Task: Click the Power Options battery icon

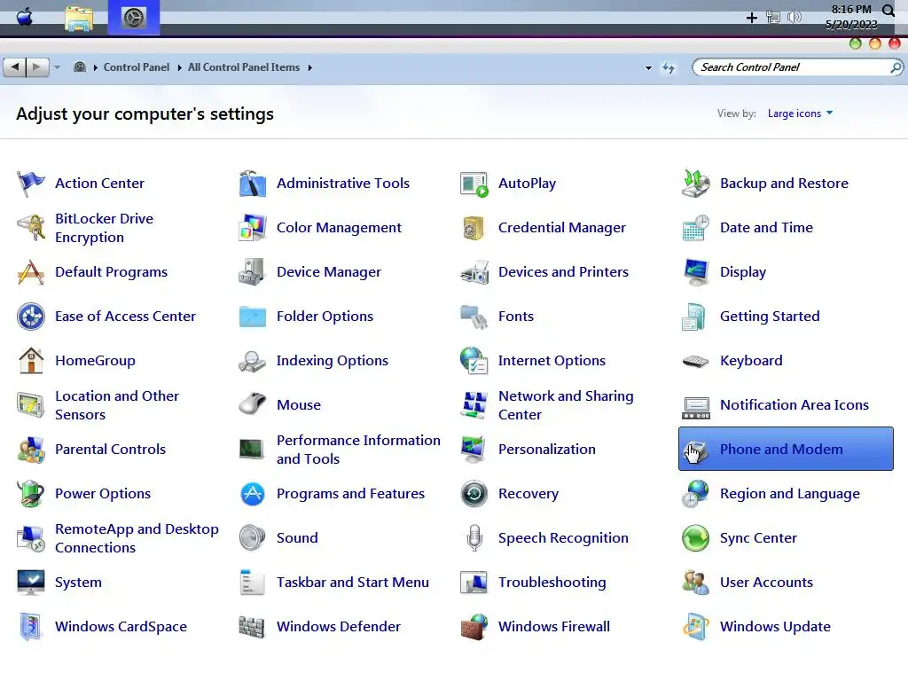Action: click(31, 494)
